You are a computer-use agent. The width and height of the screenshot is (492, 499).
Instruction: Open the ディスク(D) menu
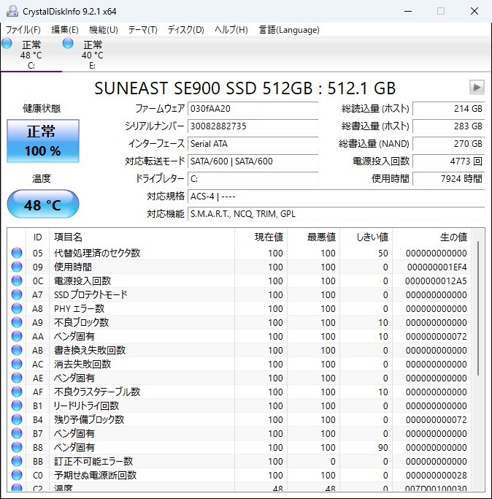pos(185,30)
